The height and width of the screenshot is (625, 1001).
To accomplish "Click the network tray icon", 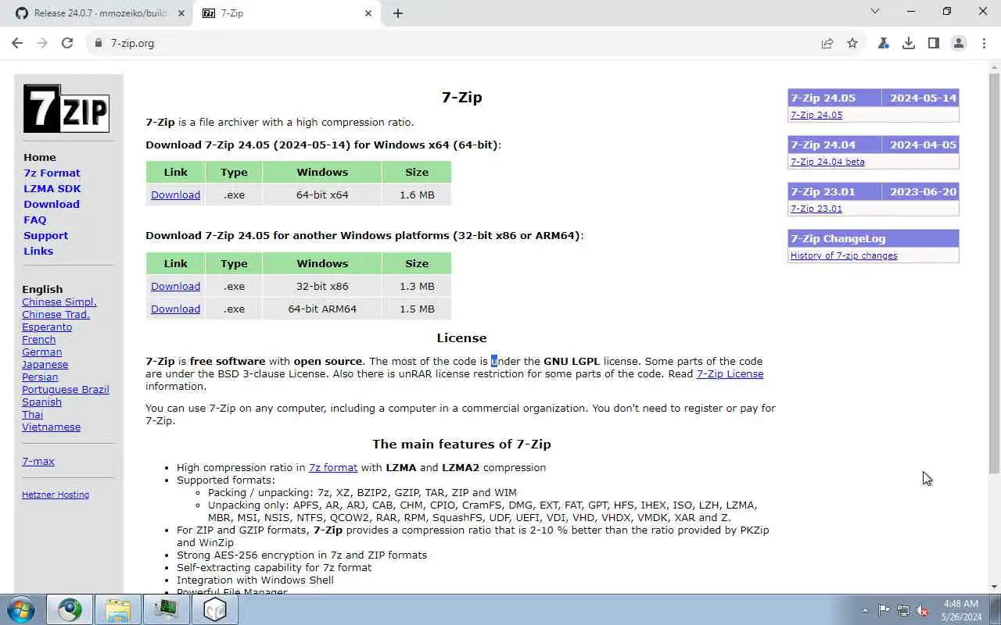I will click(x=903, y=610).
